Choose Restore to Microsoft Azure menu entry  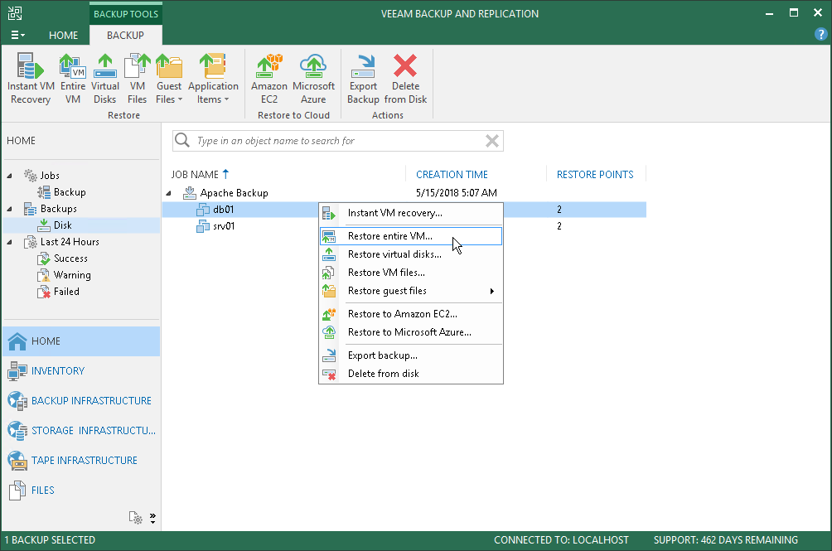pos(411,332)
